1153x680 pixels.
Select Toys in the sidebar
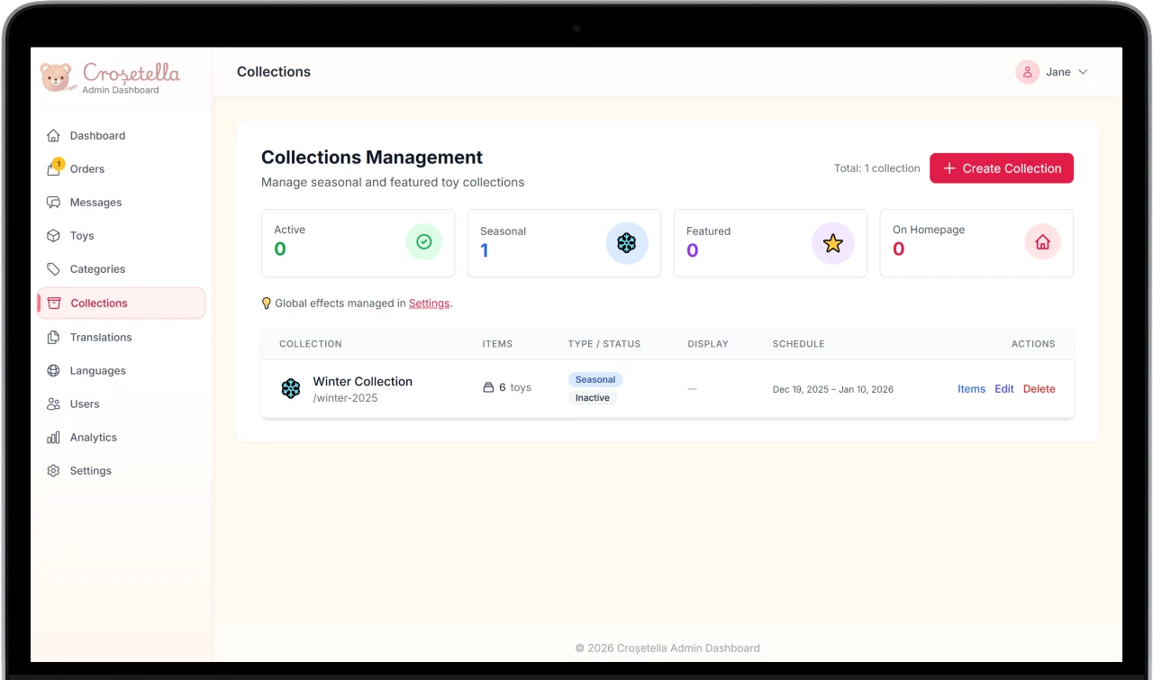(x=121, y=236)
